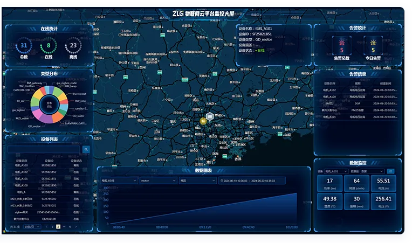
Task: Open the 电压 metric dropdown in chart panel
Action: coord(197,180)
